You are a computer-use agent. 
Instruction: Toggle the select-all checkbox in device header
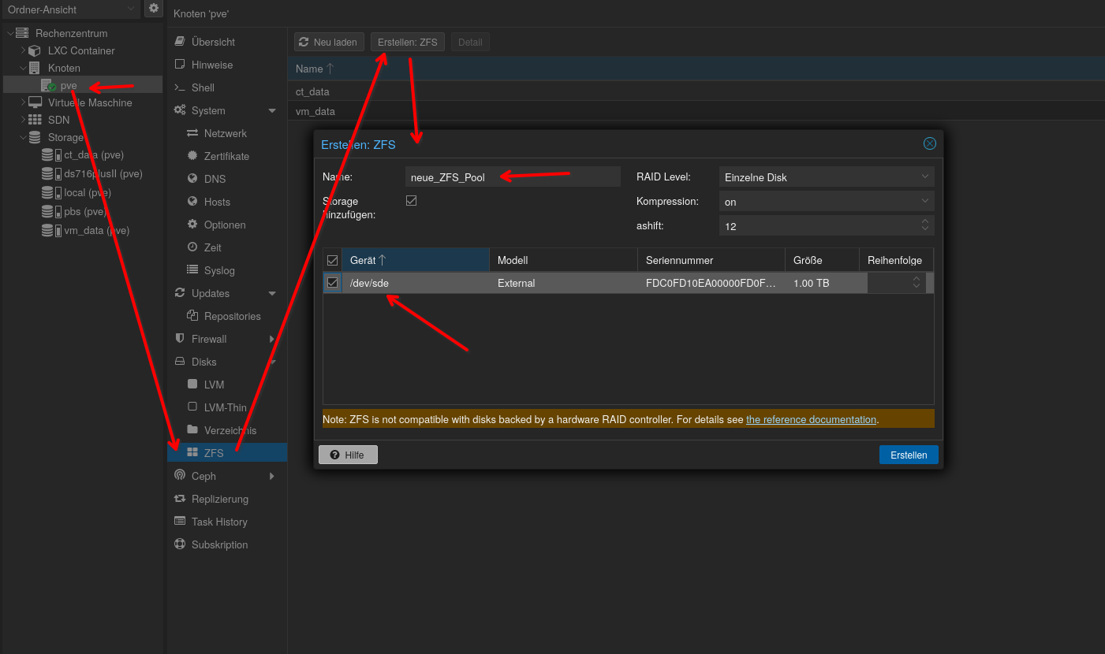point(333,260)
